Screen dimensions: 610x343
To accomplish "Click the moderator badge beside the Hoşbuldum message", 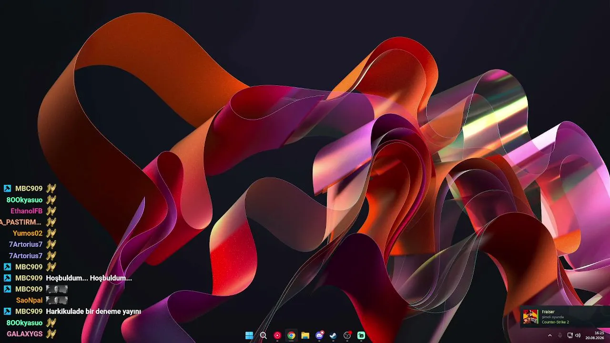I will tap(7, 278).
